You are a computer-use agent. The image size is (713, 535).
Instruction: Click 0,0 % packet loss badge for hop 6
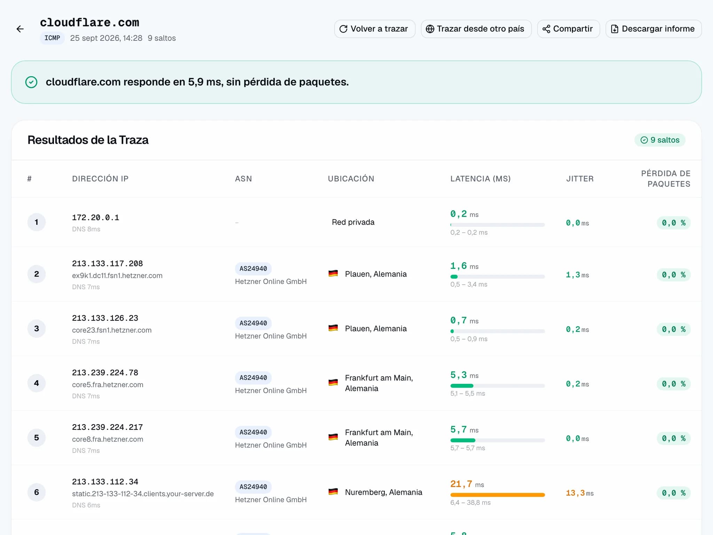674,493
